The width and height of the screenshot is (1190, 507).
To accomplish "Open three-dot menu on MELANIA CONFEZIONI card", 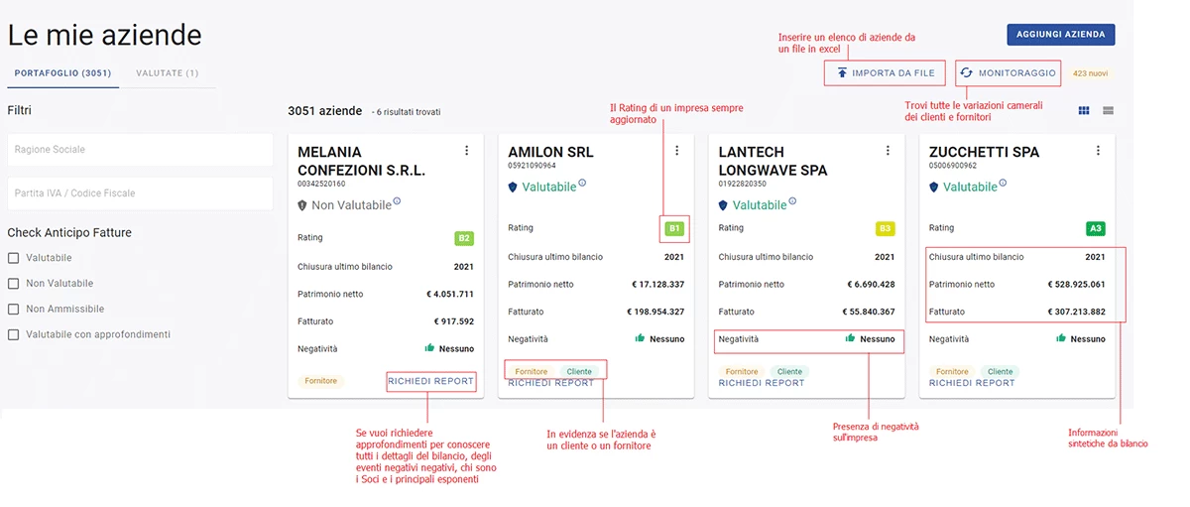I will (466, 151).
